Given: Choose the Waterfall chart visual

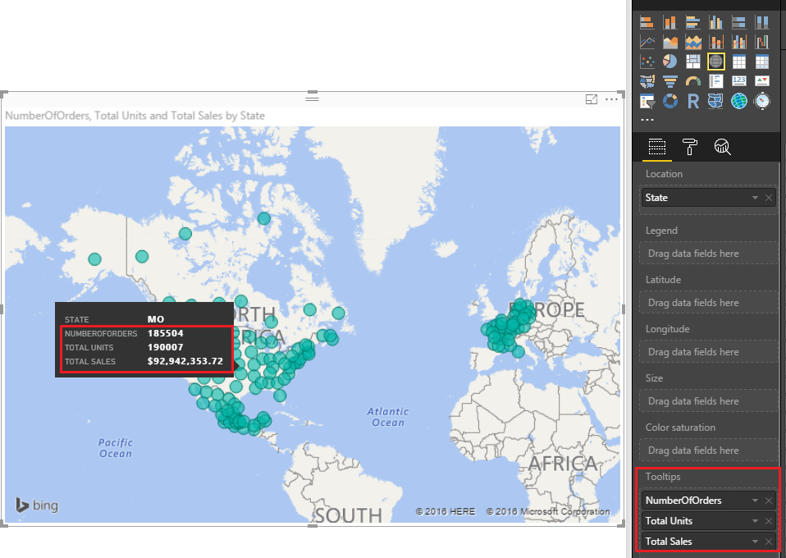Looking at the screenshot, I should (x=762, y=42).
